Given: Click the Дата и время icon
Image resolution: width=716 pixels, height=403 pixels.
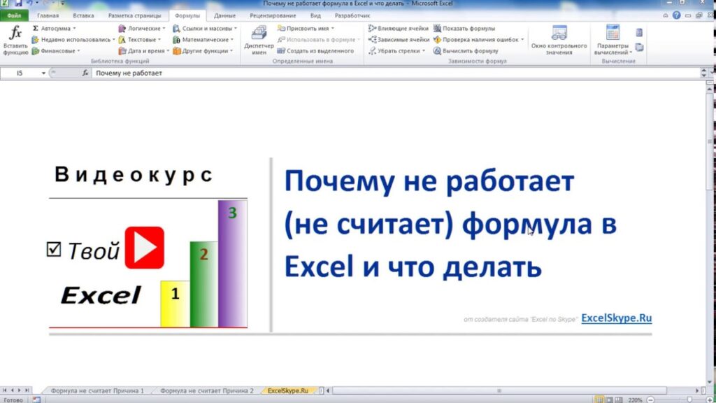Looking at the screenshot, I should tap(122, 50).
